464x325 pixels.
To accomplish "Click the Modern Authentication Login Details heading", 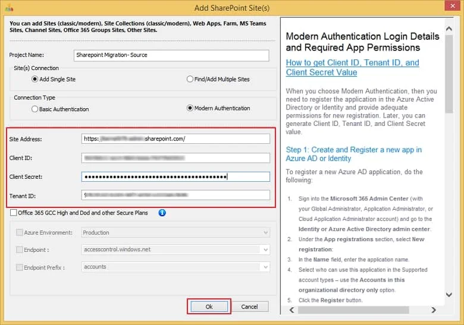I will (x=362, y=42).
